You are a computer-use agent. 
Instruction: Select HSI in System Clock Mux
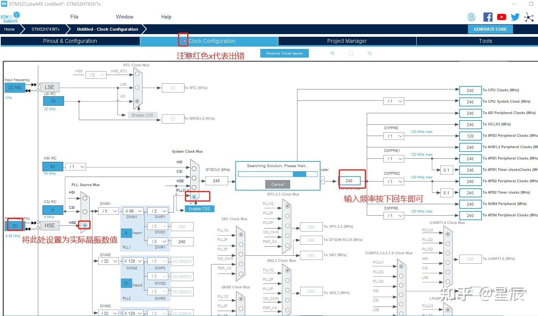pos(194,169)
